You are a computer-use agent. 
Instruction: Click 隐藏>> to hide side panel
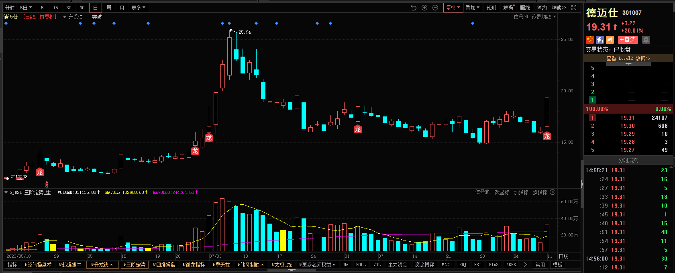(559, 8)
